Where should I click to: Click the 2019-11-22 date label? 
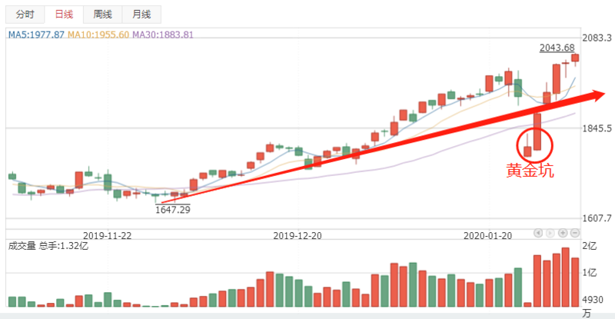tap(107, 235)
